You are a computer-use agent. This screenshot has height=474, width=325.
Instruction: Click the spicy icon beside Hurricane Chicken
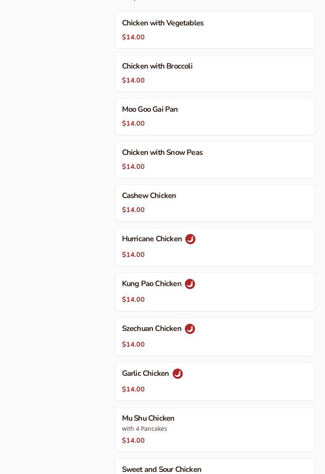coord(190,239)
